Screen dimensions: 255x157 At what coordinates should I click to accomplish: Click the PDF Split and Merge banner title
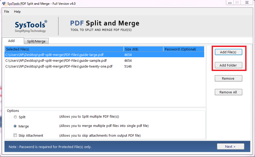(104, 23)
